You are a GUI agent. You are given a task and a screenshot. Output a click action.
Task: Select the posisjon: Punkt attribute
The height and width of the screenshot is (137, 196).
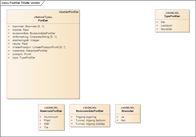tap(22, 54)
